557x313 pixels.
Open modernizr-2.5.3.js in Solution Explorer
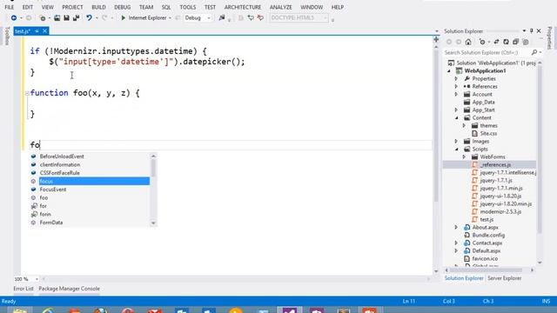500,212
